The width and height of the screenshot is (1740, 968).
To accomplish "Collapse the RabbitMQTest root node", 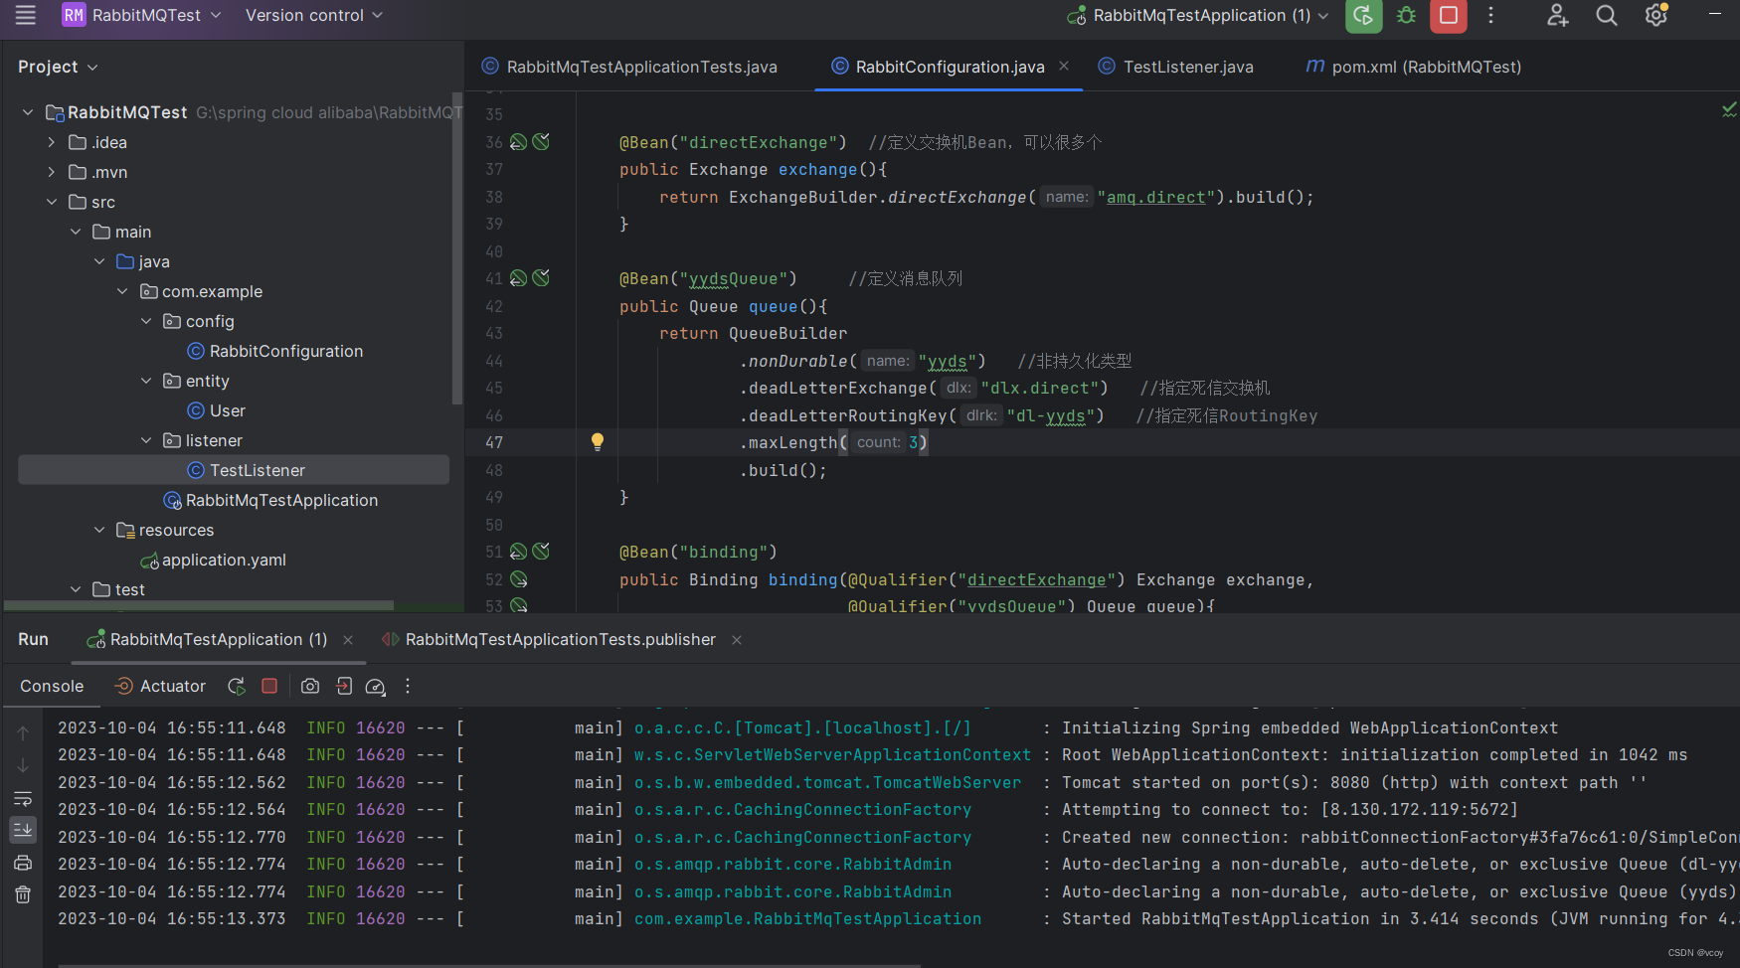I will point(28,112).
